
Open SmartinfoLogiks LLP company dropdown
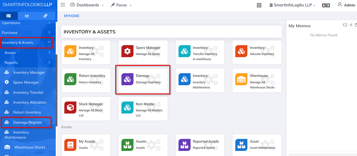click(292, 5)
